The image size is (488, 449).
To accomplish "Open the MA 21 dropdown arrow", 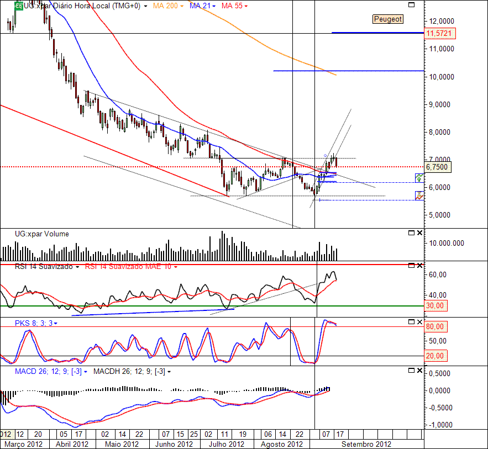I will (x=214, y=6).
